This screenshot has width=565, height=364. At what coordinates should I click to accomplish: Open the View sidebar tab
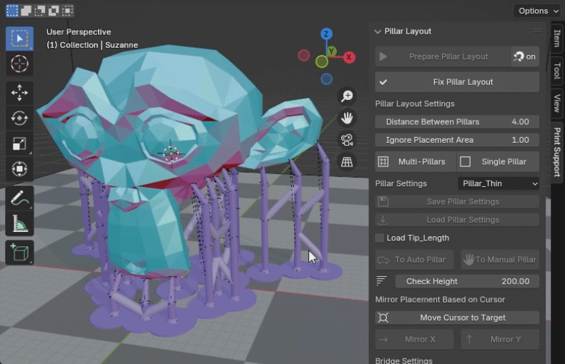pyautogui.click(x=557, y=103)
